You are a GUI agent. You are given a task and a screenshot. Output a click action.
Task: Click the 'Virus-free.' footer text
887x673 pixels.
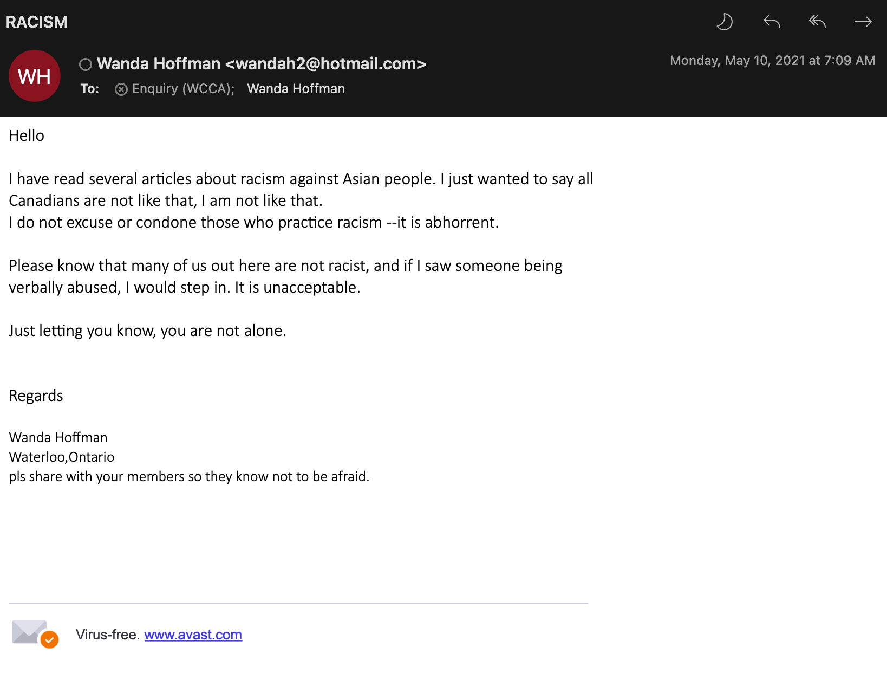(108, 635)
